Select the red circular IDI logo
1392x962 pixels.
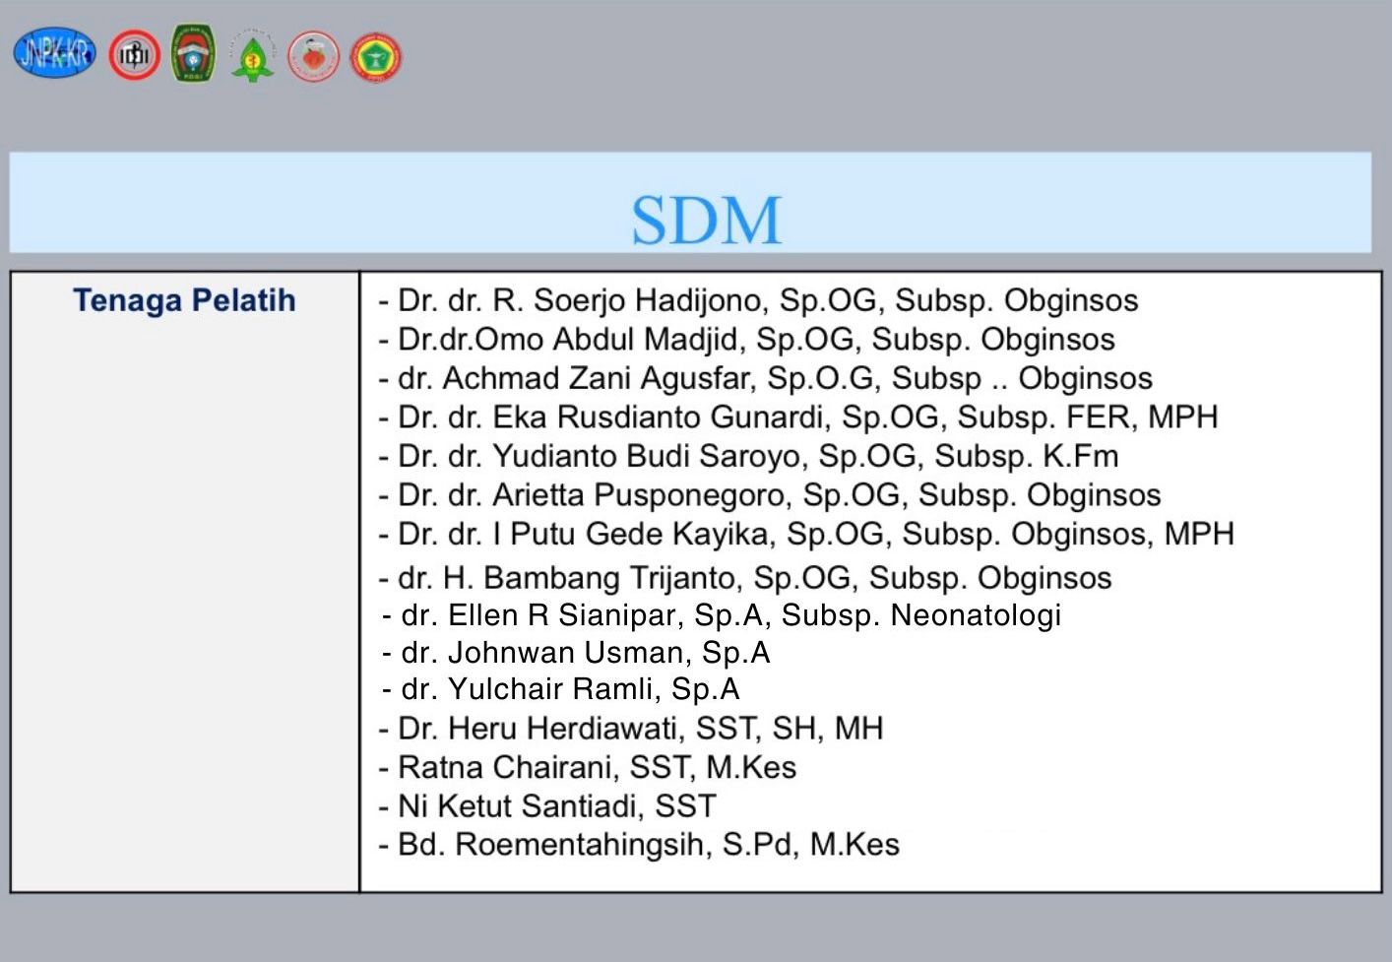[x=134, y=55]
